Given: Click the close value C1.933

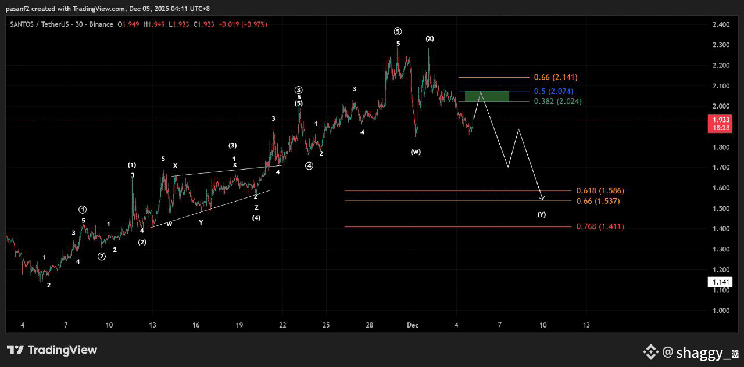Looking at the screenshot, I should (204, 24).
